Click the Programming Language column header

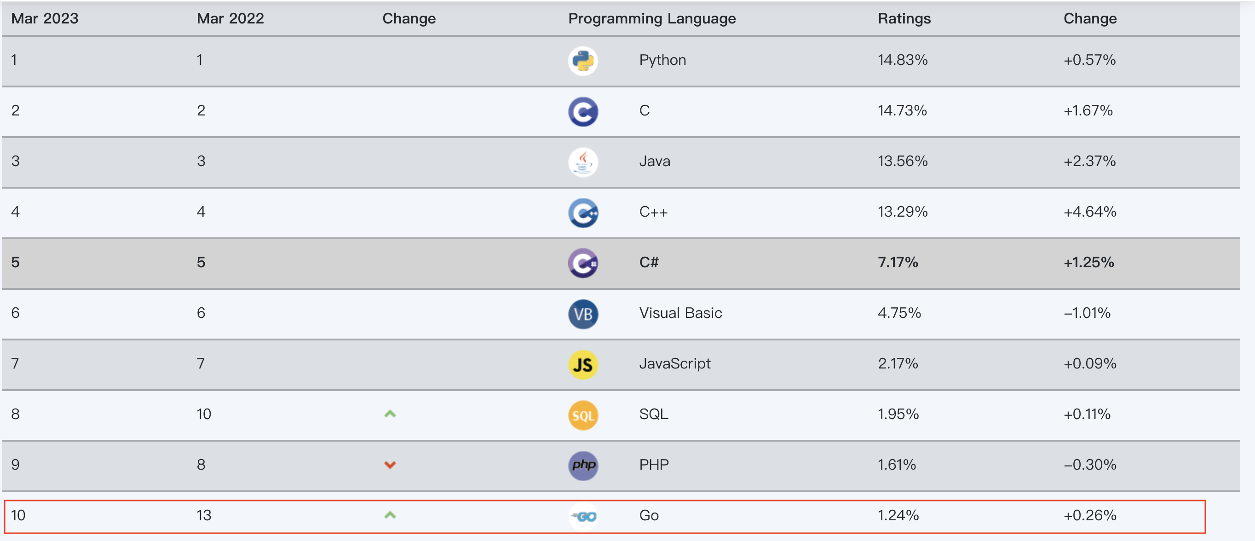tap(652, 18)
